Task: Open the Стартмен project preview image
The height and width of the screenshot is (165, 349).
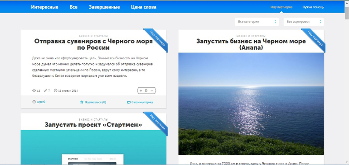Action: tap(93, 147)
